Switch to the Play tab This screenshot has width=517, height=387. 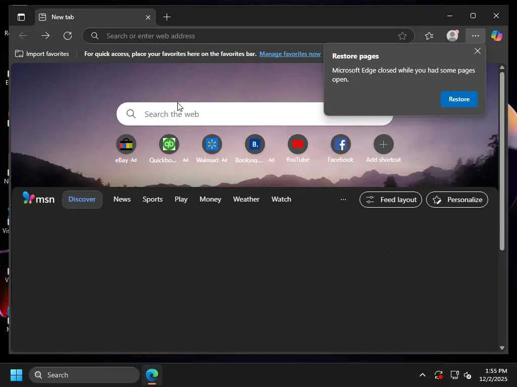point(181,199)
